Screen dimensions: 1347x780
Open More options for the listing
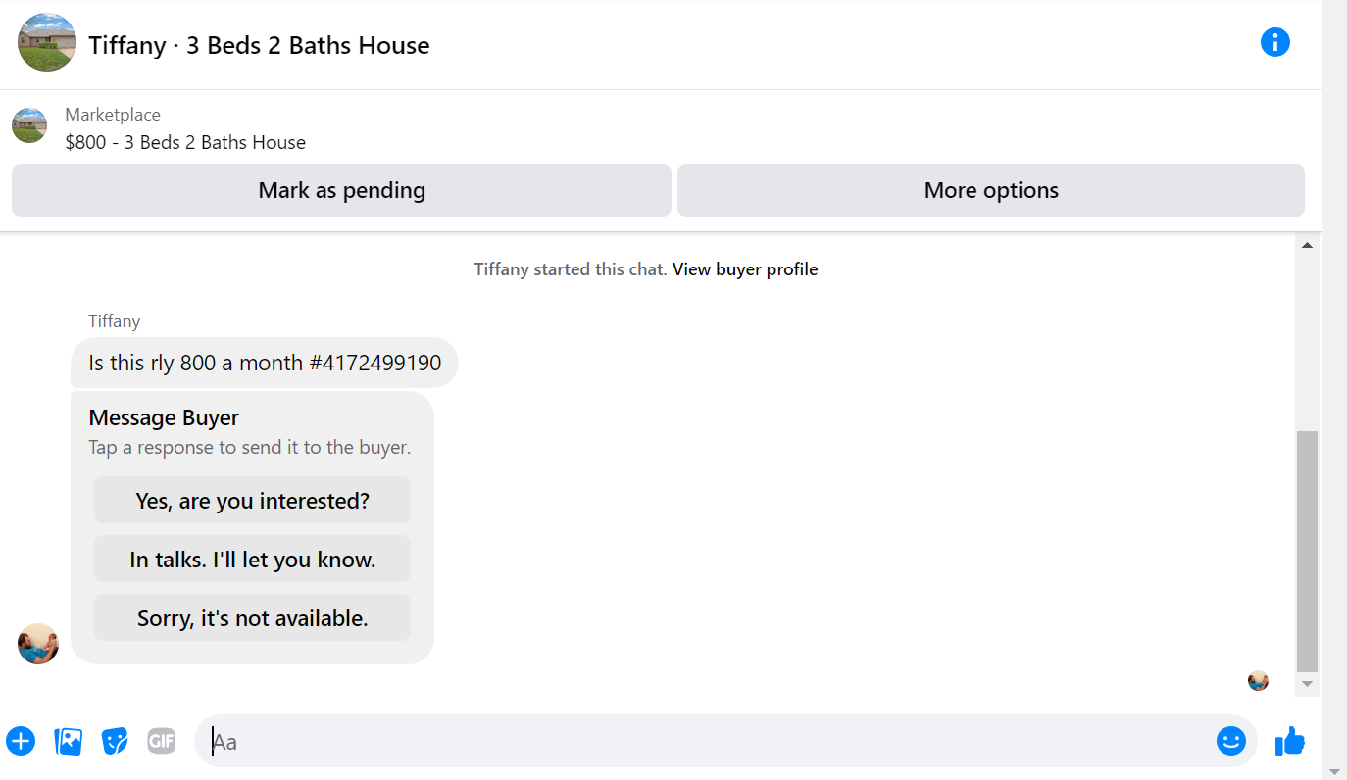[991, 190]
